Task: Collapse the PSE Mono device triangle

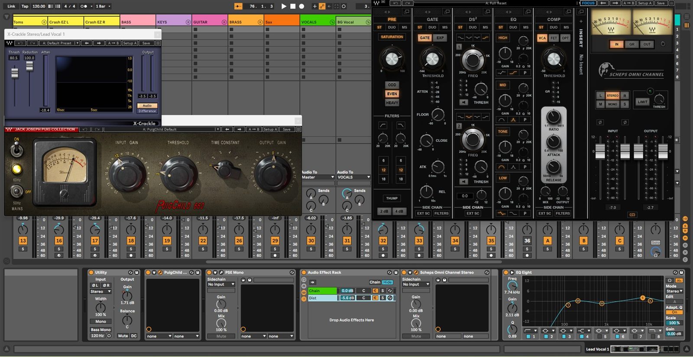Action: click(215, 273)
